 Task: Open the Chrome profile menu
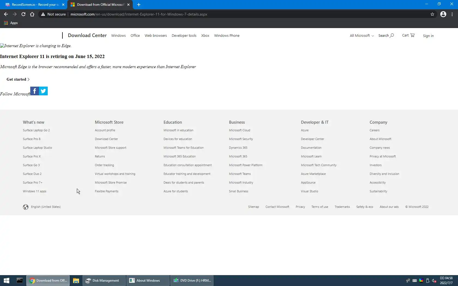pyautogui.click(x=443, y=14)
